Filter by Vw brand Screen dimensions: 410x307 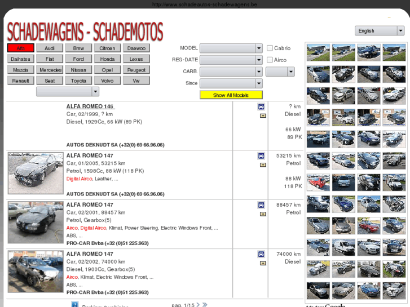tap(136, 81)
